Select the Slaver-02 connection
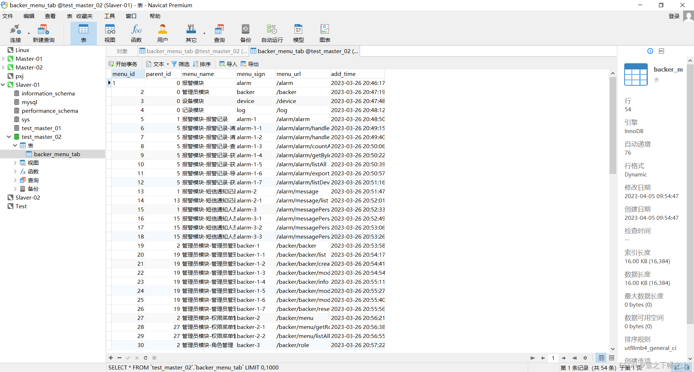Viewport: 694px width, 372px height. click(x=27, y=197)
